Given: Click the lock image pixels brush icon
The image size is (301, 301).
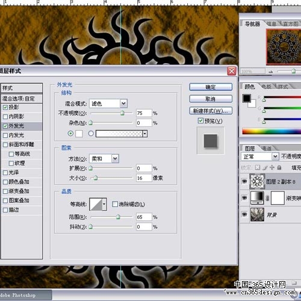Looking at the screenshot, I should tap(265, 167).
